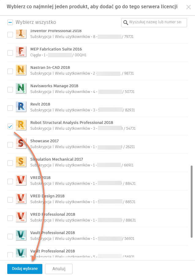Select the Navisworks Manage 2018 checkbox
This screenshot has width=195, height=276.
pyautogui.click(x=10, y=89)
